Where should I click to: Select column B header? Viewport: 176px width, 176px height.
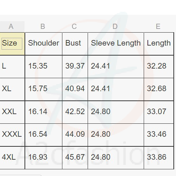tap(43, 26)
